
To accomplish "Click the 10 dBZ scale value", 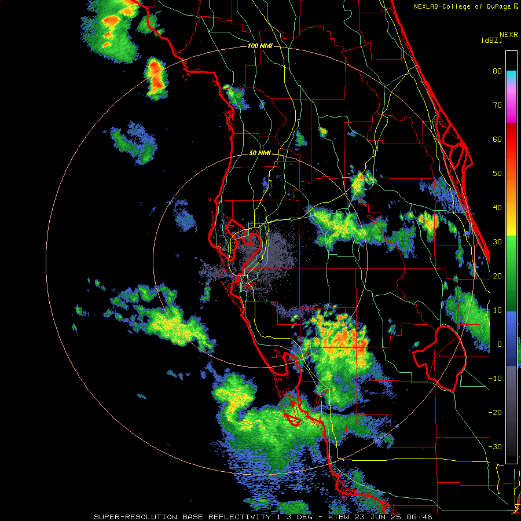I will [497, 310].
